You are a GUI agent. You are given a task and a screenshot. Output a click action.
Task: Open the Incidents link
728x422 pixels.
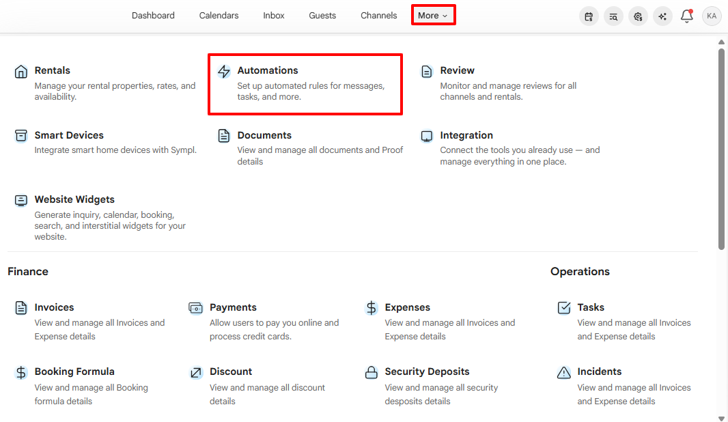[x=600, y=371]
